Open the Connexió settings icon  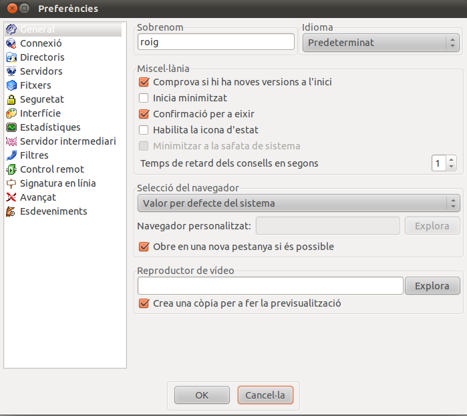click(11, 43)
